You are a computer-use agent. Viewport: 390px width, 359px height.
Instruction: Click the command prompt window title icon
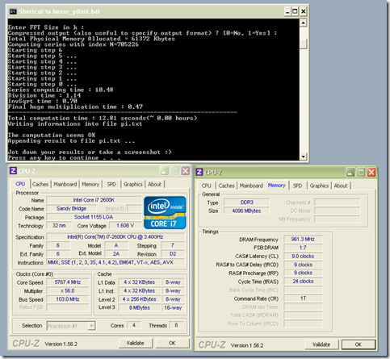coord(13,11)
